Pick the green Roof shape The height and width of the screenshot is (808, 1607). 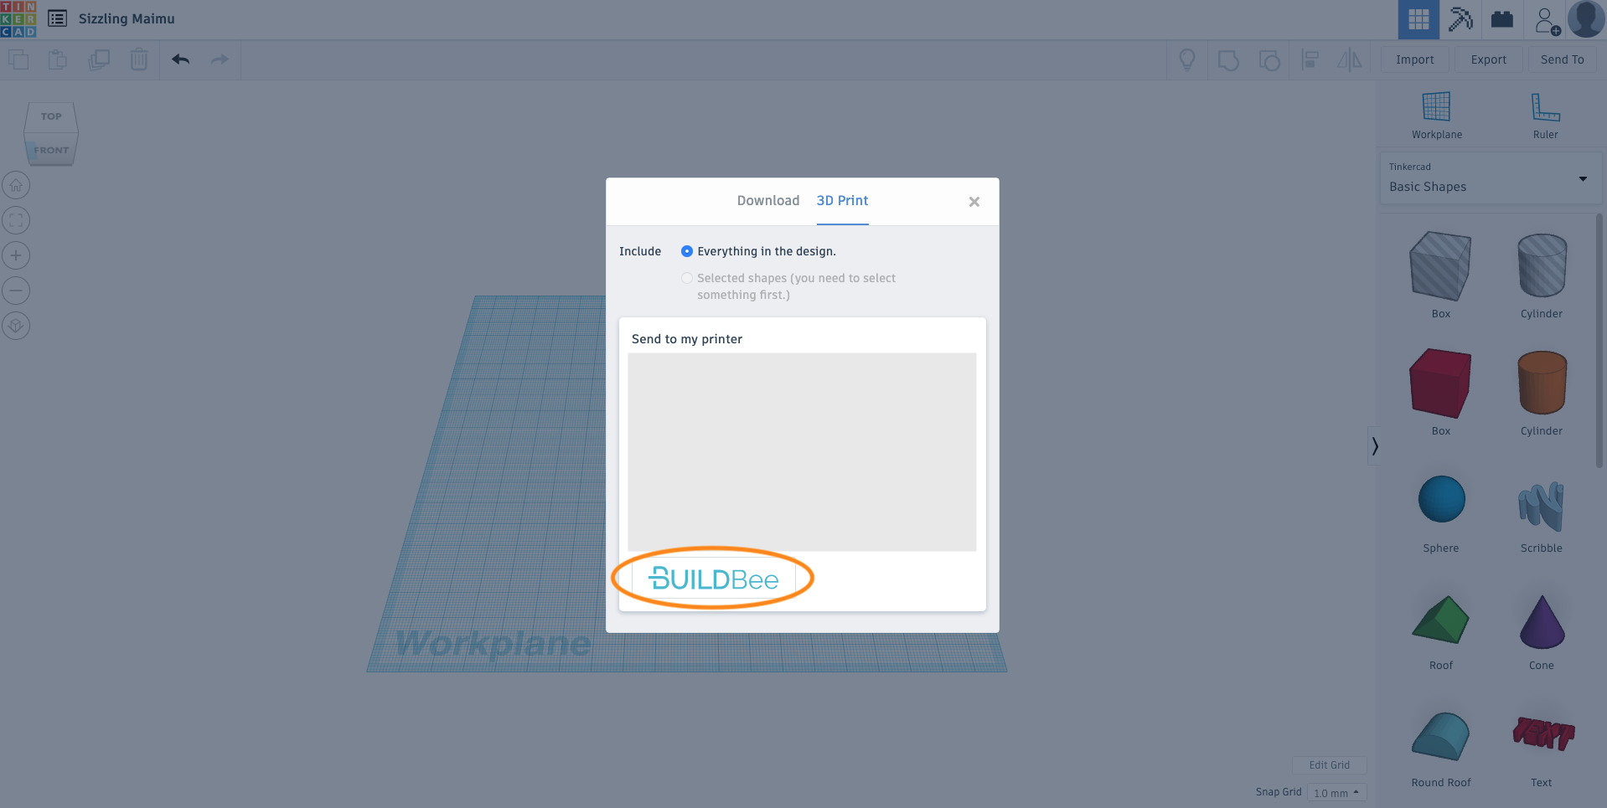[1440, 620]
